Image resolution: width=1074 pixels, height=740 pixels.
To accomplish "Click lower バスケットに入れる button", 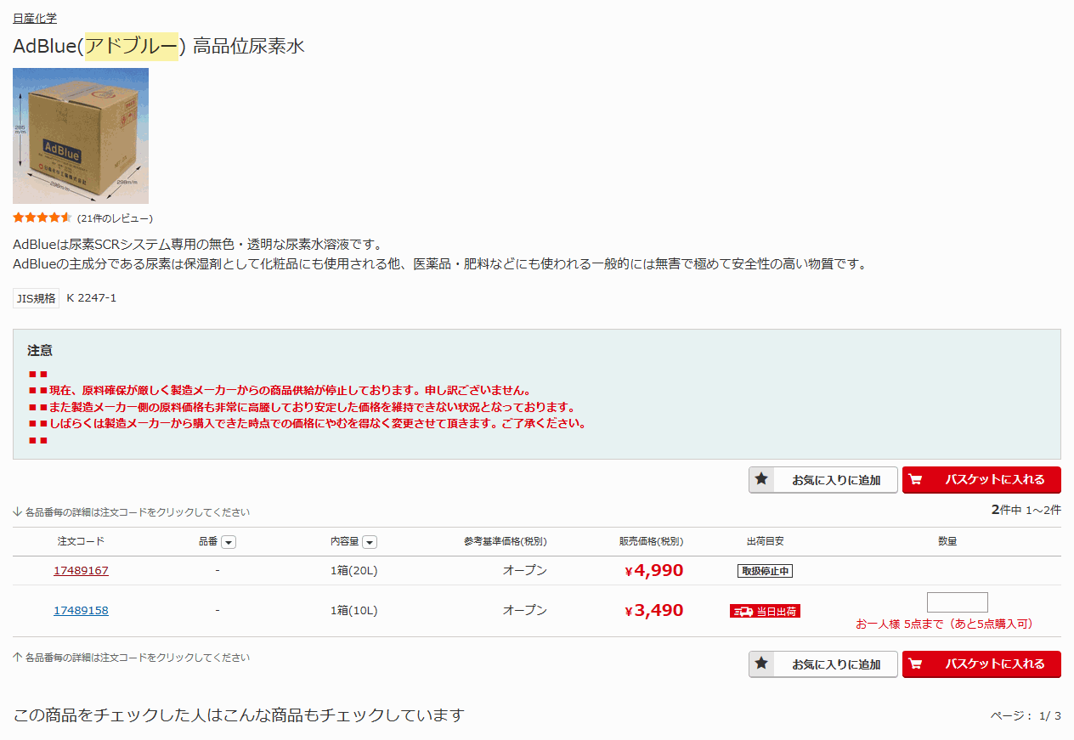I will click(x=981, y=664).
